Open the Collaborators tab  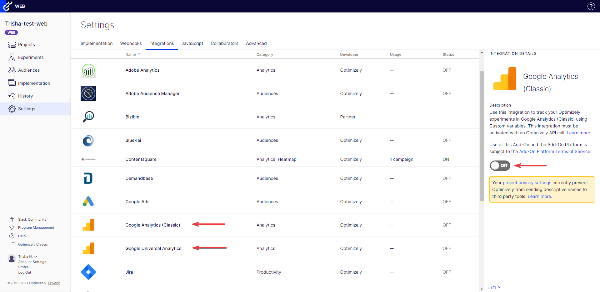(224, 43)
